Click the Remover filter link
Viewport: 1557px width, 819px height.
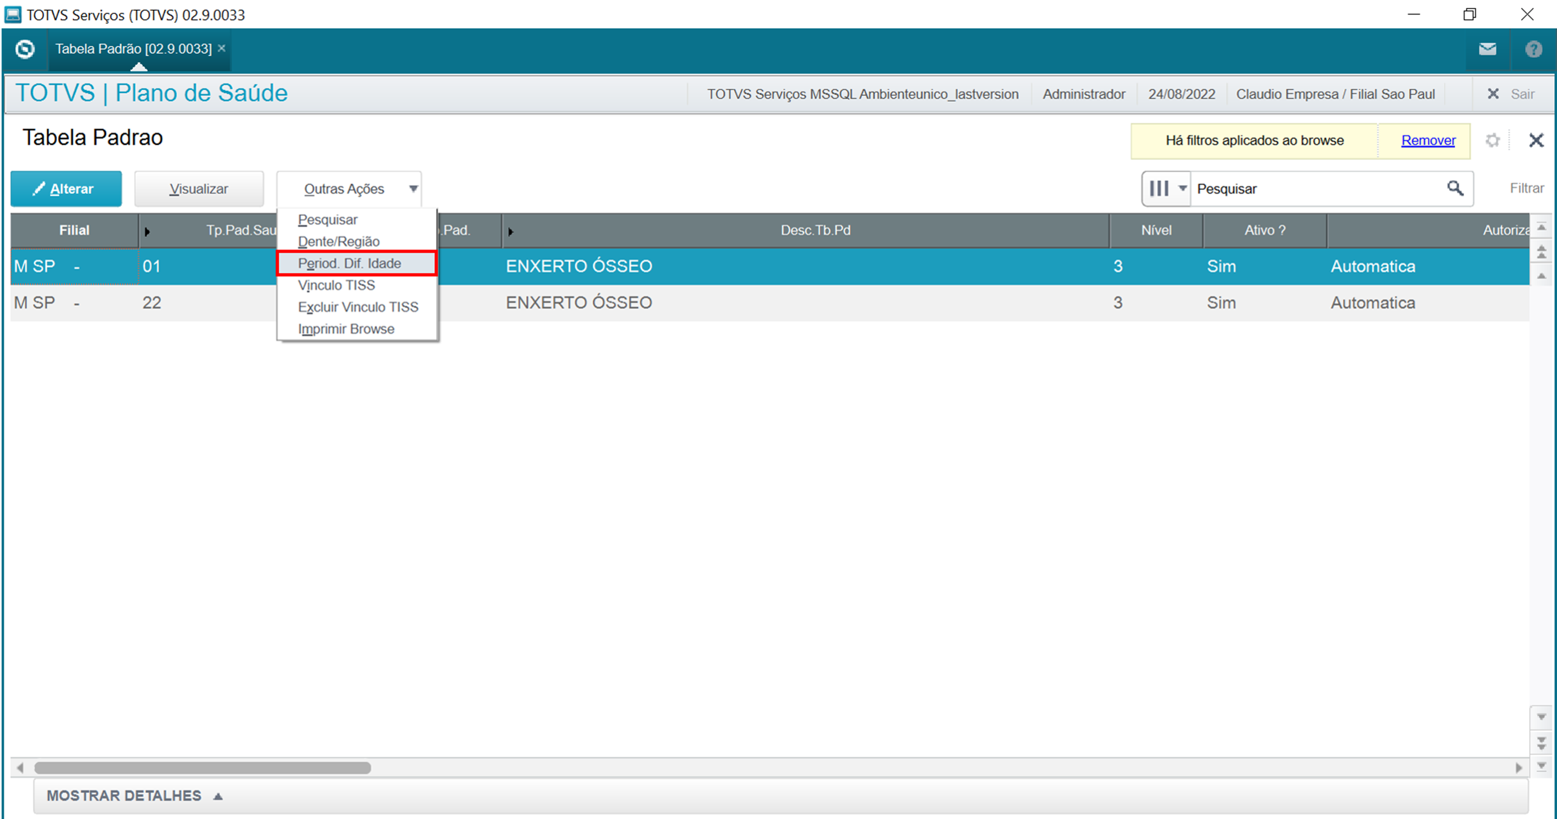[x=1428, y=140]
